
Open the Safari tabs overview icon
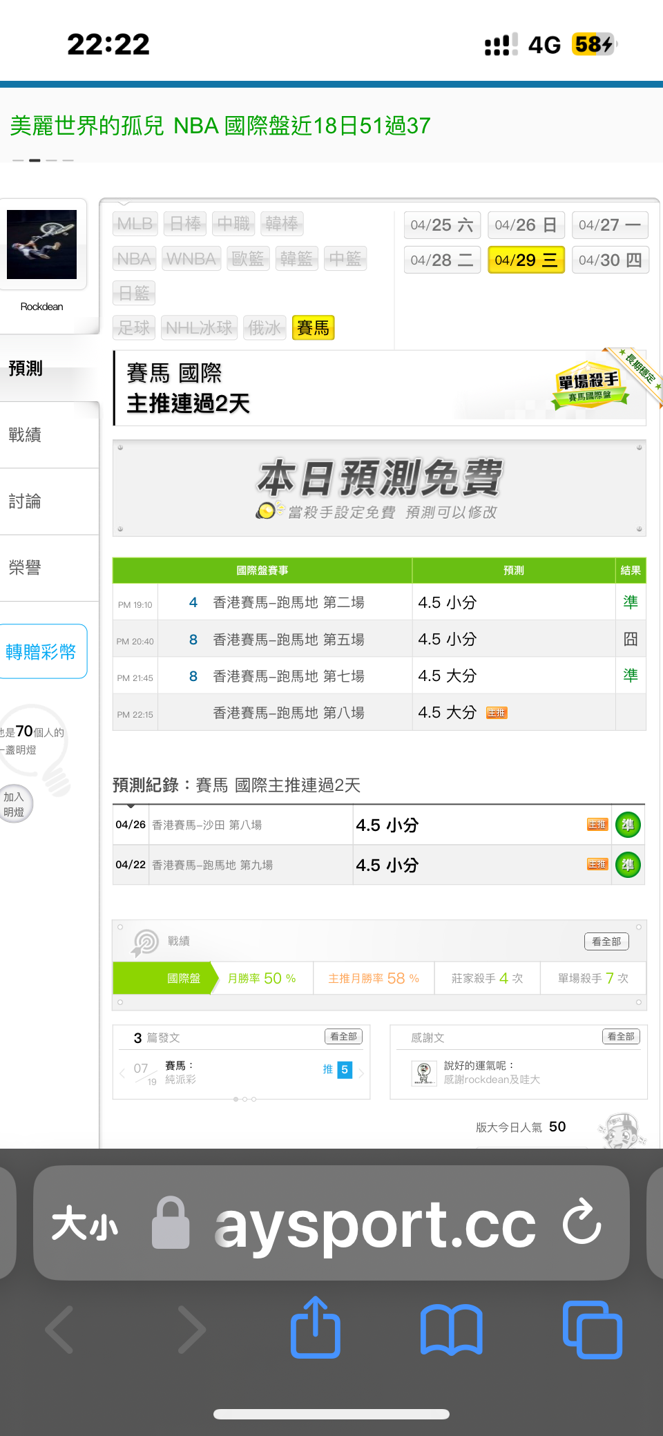[592, 1329]
